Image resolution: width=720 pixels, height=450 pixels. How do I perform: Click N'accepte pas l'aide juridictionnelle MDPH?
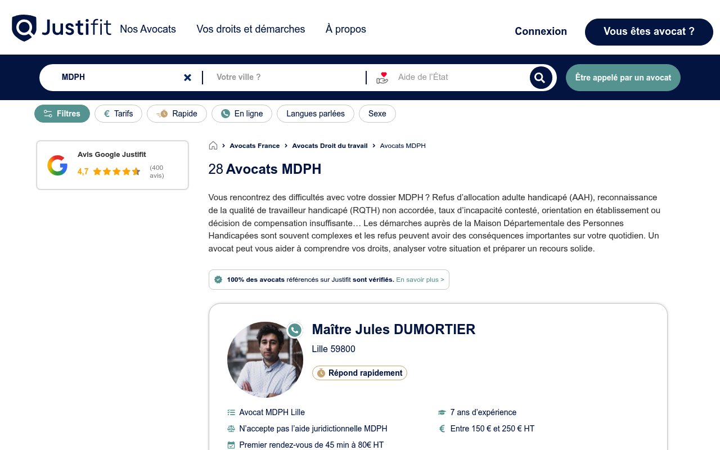tap(313, 429)
